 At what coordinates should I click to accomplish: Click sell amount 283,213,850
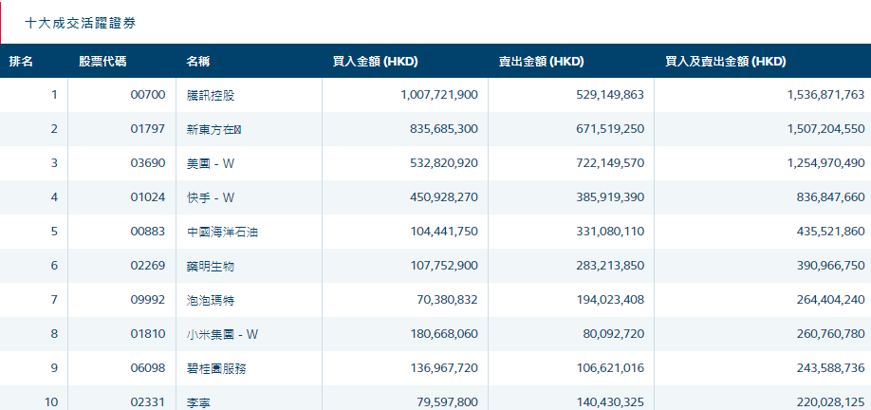[610, 266]
